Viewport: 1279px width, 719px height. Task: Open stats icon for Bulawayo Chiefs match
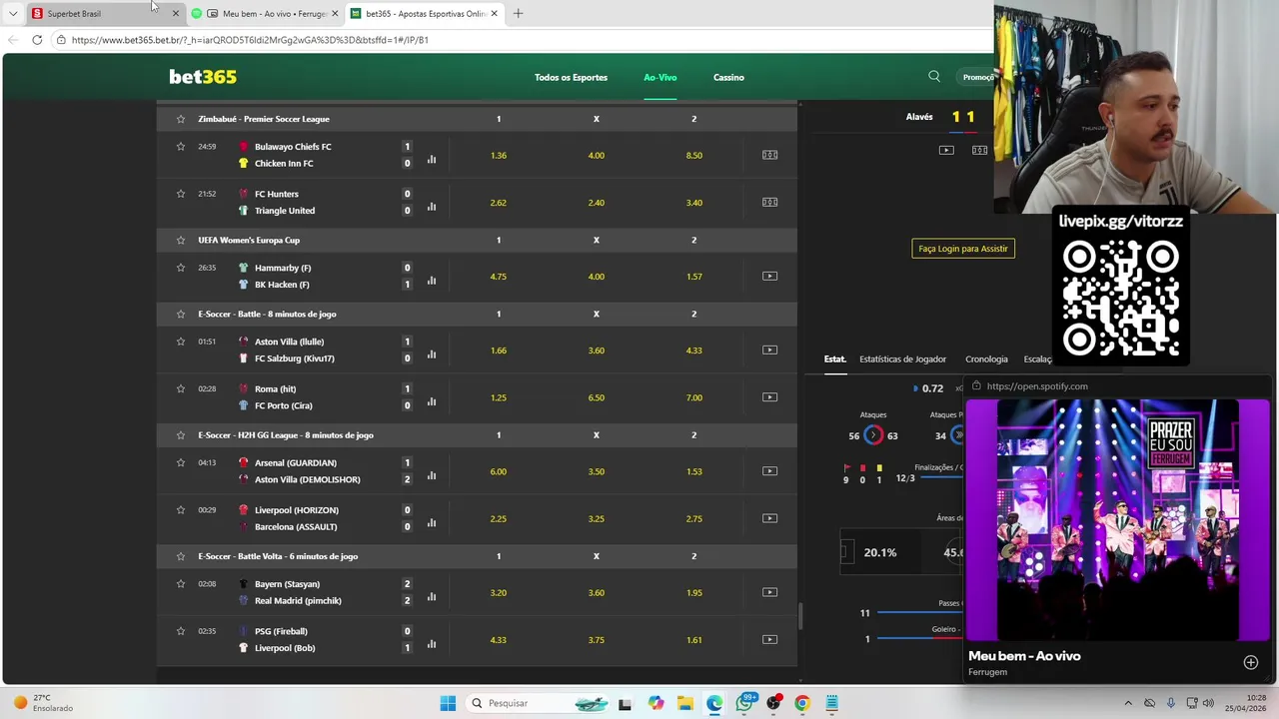432,159
